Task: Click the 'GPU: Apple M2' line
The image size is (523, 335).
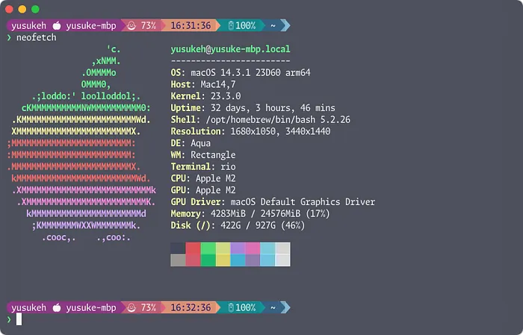Action: pyautogui.click(x=203, y=190)
